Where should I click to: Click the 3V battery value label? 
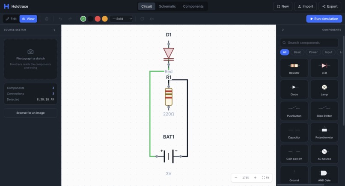[x=169, y=174]
